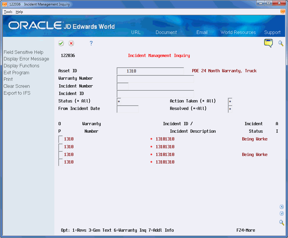Viewport: 288px width, 238px height.
Task: Open the Support link
Action: click(x=272, y=32)
